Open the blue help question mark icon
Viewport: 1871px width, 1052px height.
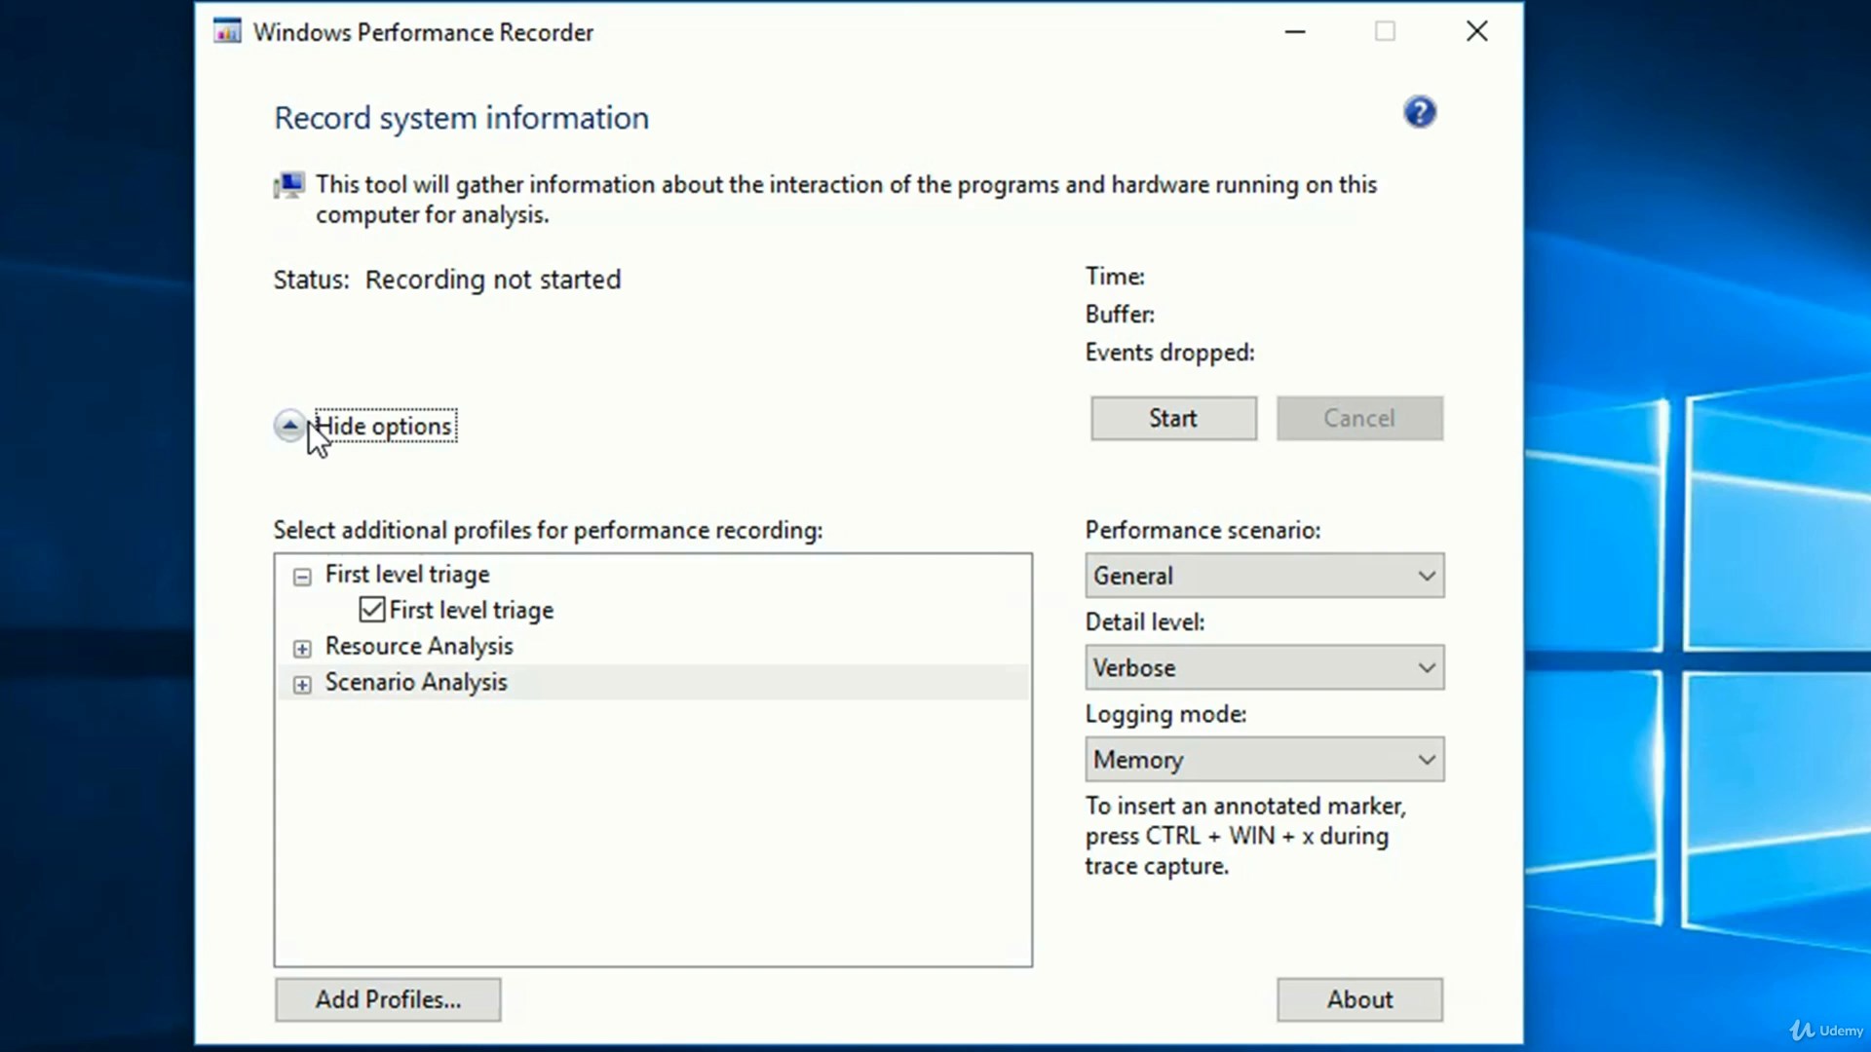click(1420, 113)
